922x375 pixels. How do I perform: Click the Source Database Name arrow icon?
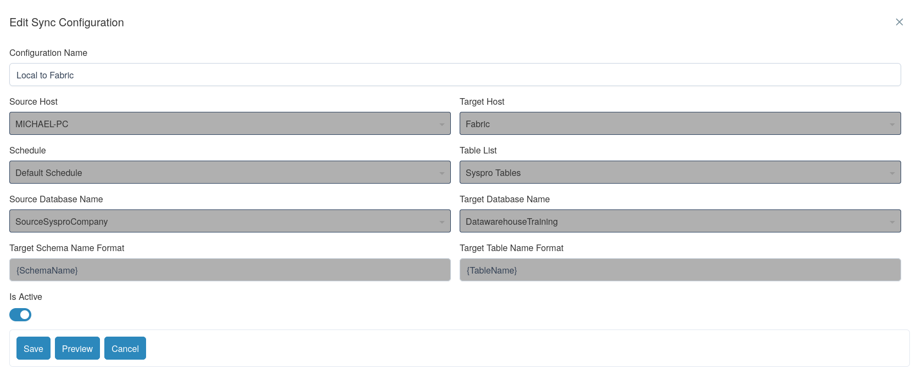click(x=442, y=222)
